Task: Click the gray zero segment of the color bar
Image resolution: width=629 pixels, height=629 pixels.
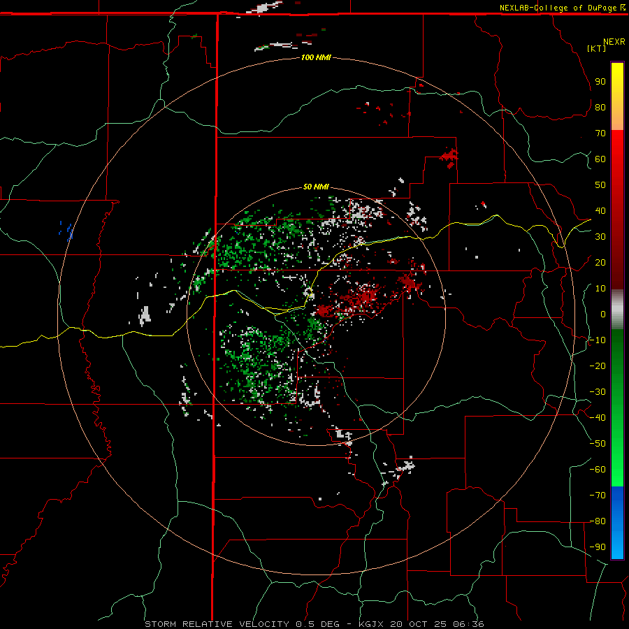Action: pyautogui.click(x=617, y=310)
